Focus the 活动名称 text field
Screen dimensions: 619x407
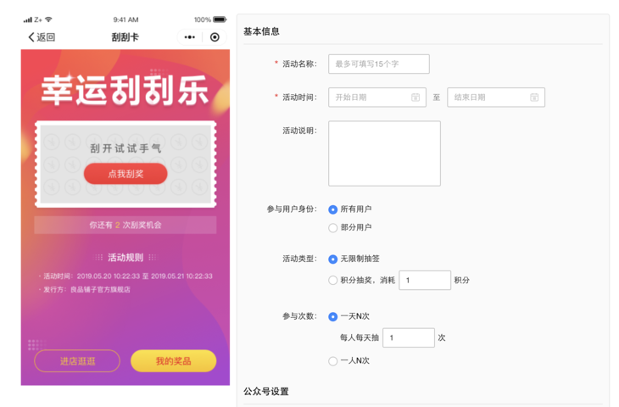pyautogui.click(x=379, y=64)
